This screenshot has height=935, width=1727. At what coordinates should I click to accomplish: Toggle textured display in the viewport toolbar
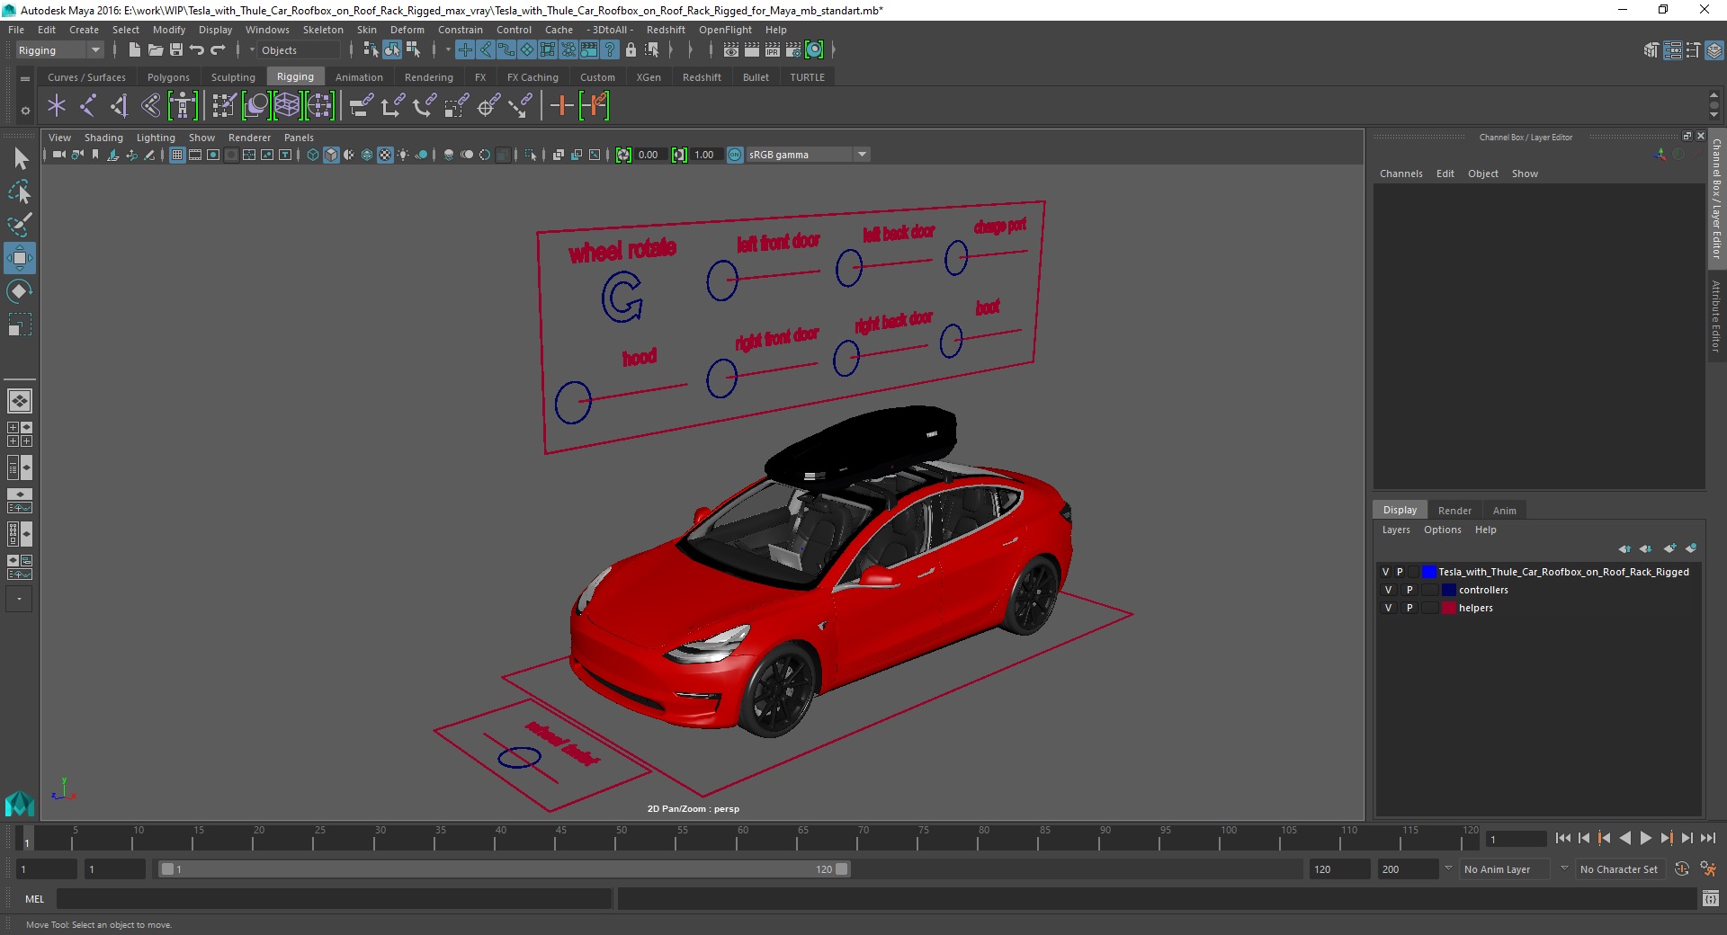[385, 155]
